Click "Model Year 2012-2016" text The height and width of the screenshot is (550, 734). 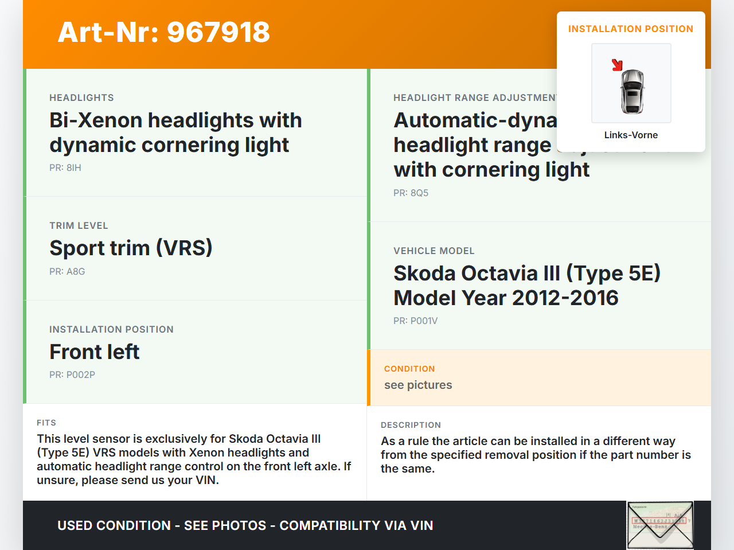pos(506,298)
